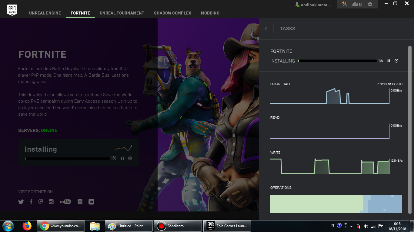Viewport: 414px width, 232px height.
Task: Open the downloads icon in header
Action: click(x=344, y=4)
